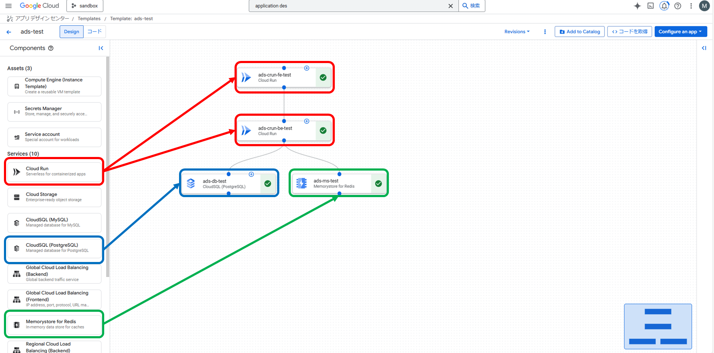The height and width of the screenshot is (353, 714).
Task: Click green check status on ads-crun-be-test
Action: click(x=323, y=130)
